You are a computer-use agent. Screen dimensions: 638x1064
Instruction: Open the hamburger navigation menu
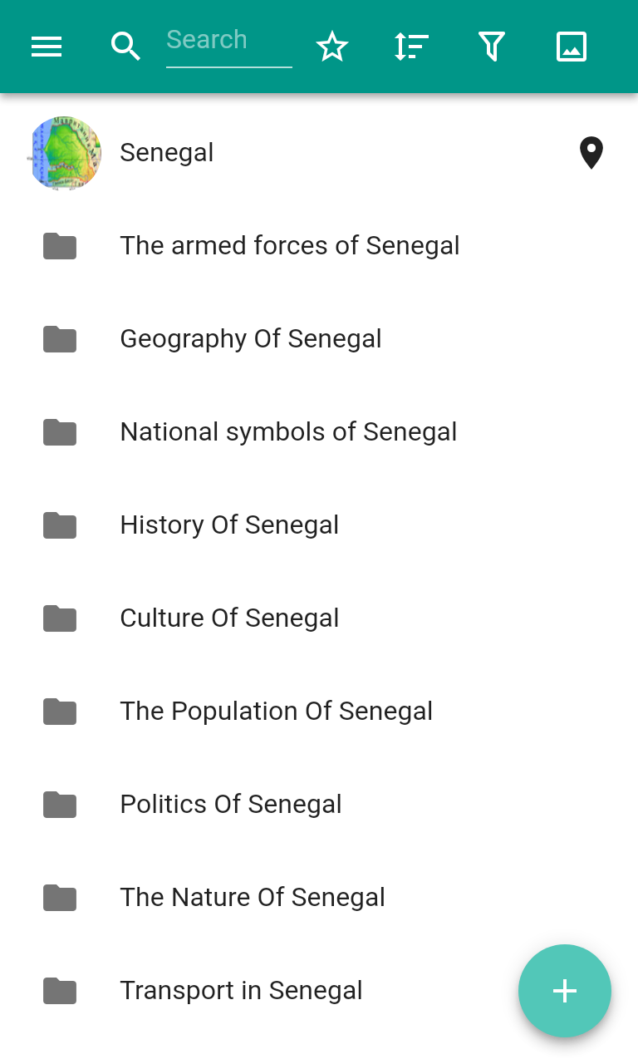click(47, 47)
